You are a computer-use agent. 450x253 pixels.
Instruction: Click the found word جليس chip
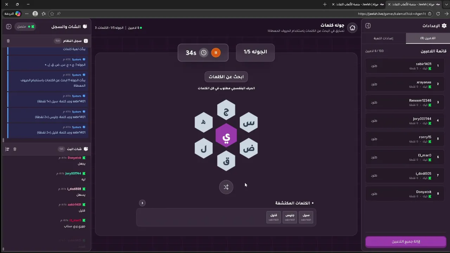(x=290, y=217)
